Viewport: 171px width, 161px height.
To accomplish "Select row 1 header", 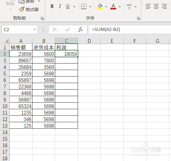I will click(x=5, y=47).
